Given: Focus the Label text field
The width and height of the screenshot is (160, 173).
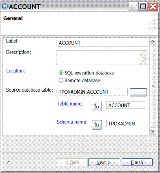Looking at the screenshot, I should point(102,43).
